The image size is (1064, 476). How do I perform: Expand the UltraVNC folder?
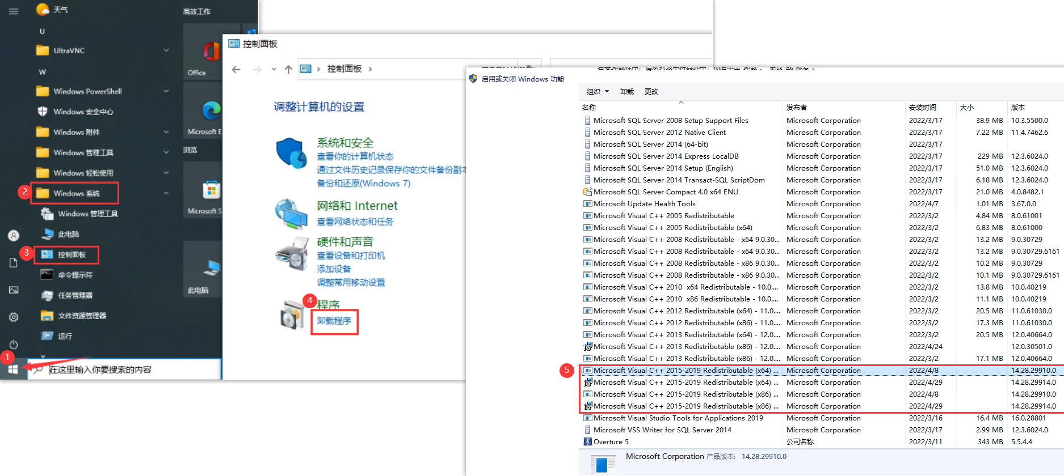166,50
